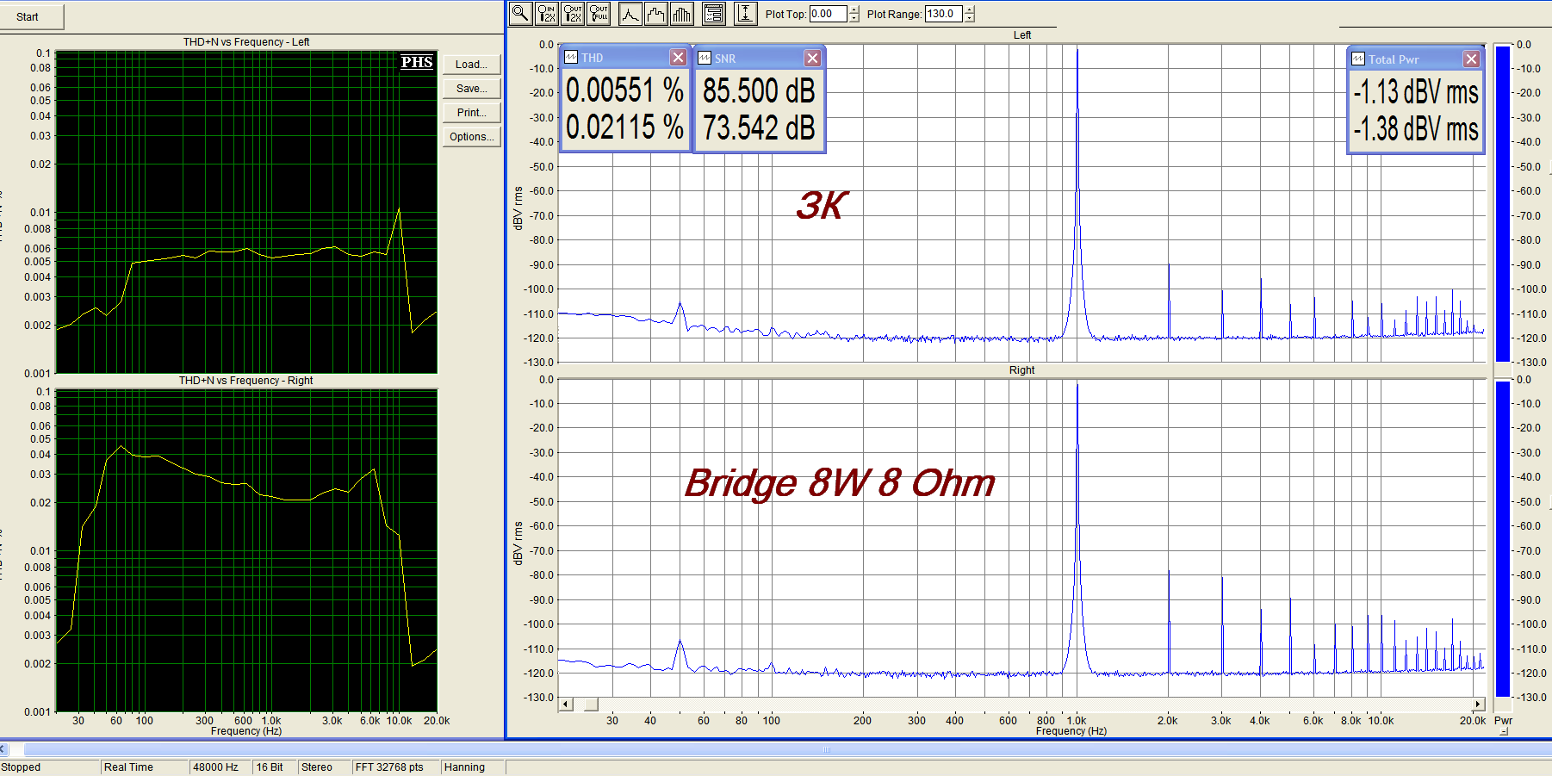Image resolution: width=1552 pixels, height=776 pixels.
Task: Click the Plot Top input field
Action: click(828, 14)
